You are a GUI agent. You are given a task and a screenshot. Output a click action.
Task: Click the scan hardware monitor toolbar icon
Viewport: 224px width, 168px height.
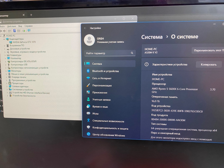click(29, 31)
